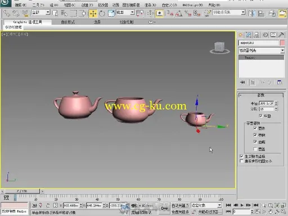Enable the teapot Lid part checkbox

(255, 149)
